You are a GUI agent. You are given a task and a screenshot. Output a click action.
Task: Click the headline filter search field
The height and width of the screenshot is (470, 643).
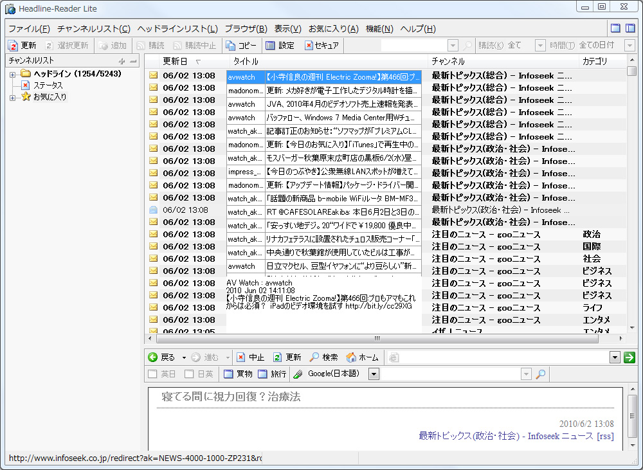(414, 46)
